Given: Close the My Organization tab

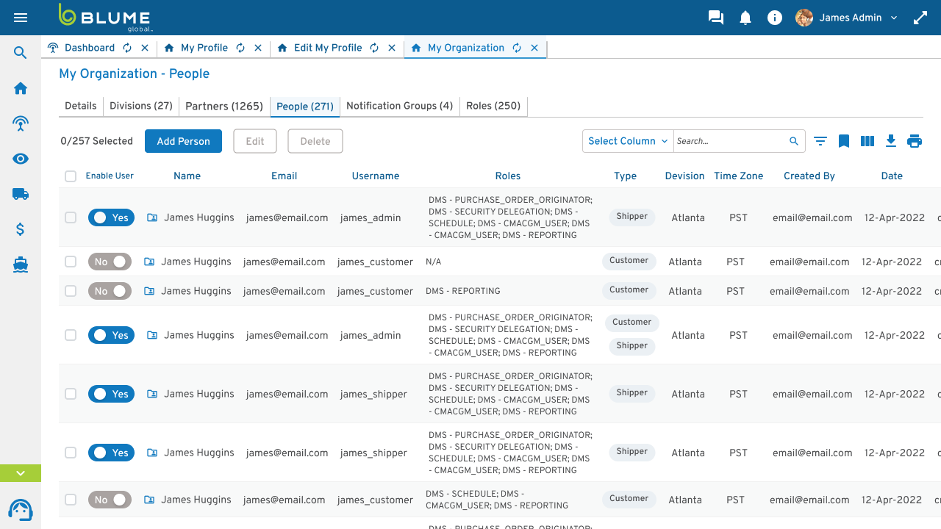Looking at the screenshot, I should (534, 48).
